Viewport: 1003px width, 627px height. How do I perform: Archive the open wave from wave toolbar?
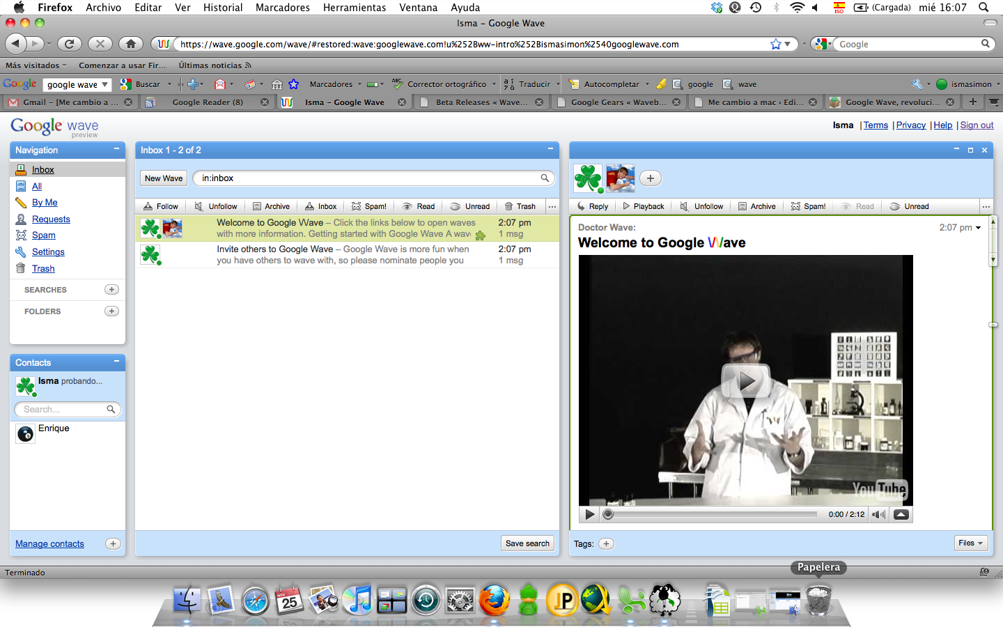(x=757, y=206)
